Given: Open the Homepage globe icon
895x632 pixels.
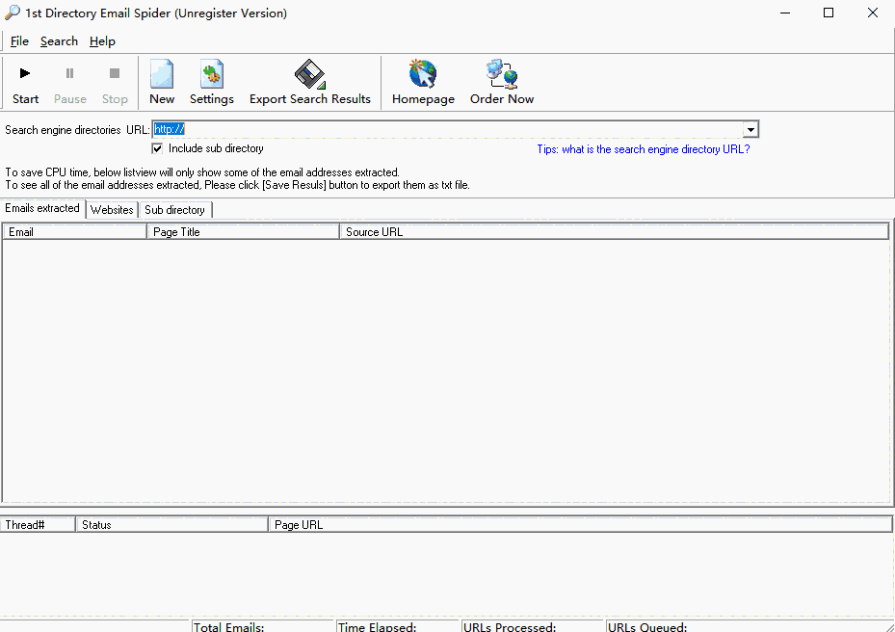Looking at the screenshot, I should click(423, 75).
